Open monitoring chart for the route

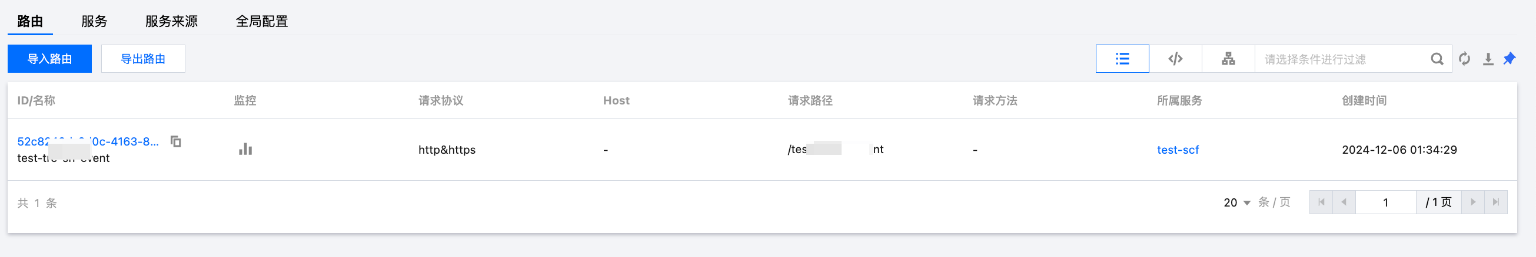(245, 148)
